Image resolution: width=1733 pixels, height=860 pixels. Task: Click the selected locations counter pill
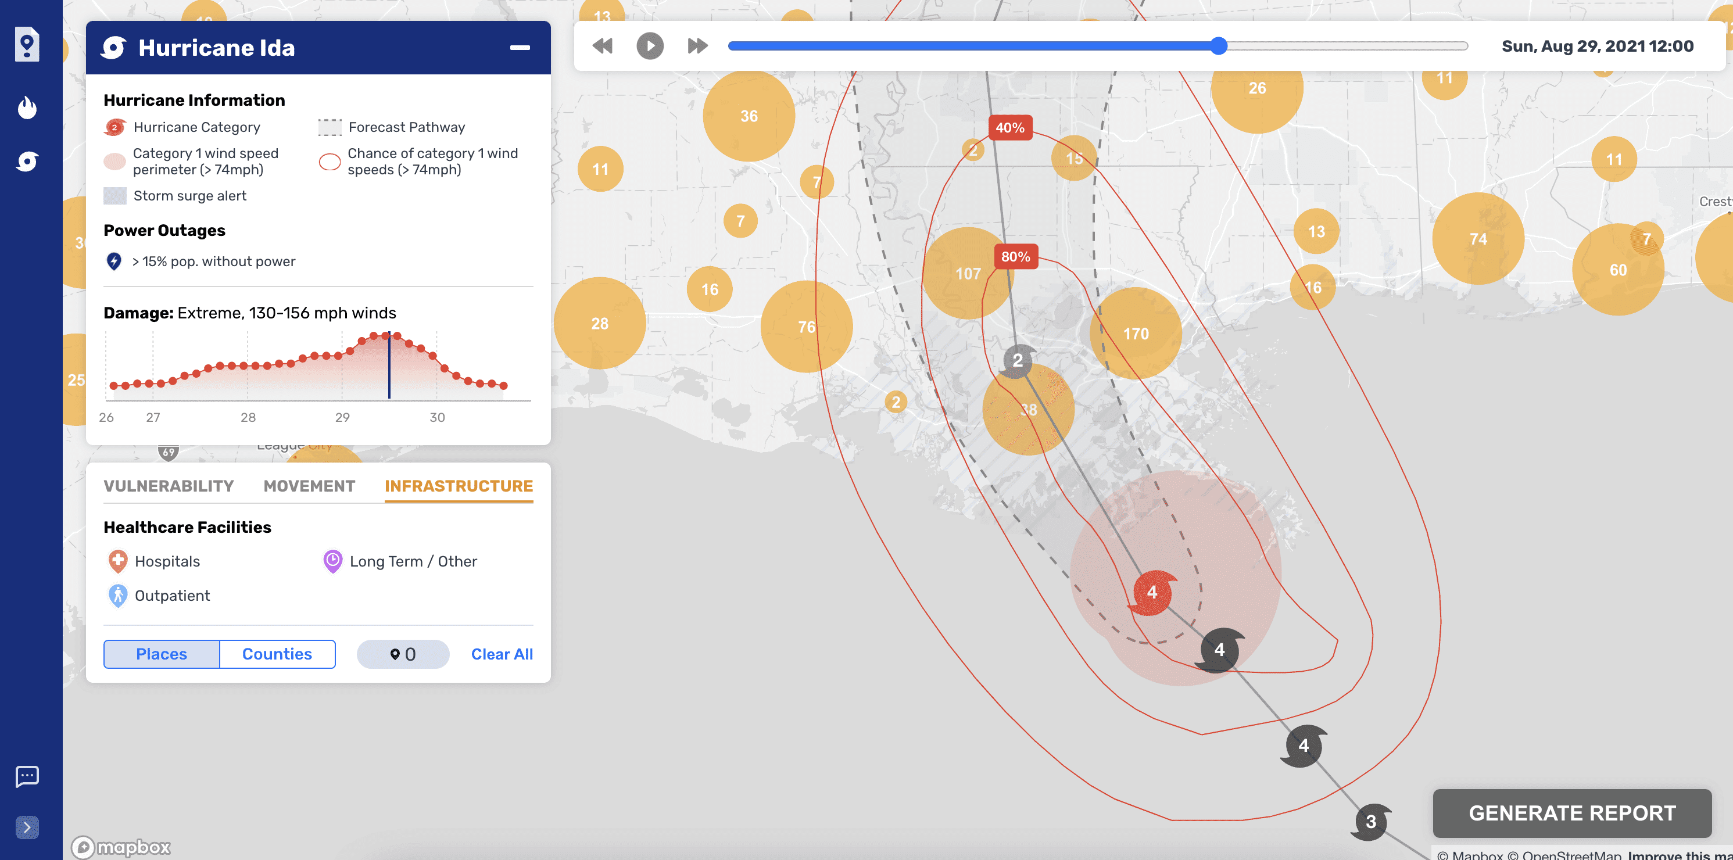coord(403,654)
